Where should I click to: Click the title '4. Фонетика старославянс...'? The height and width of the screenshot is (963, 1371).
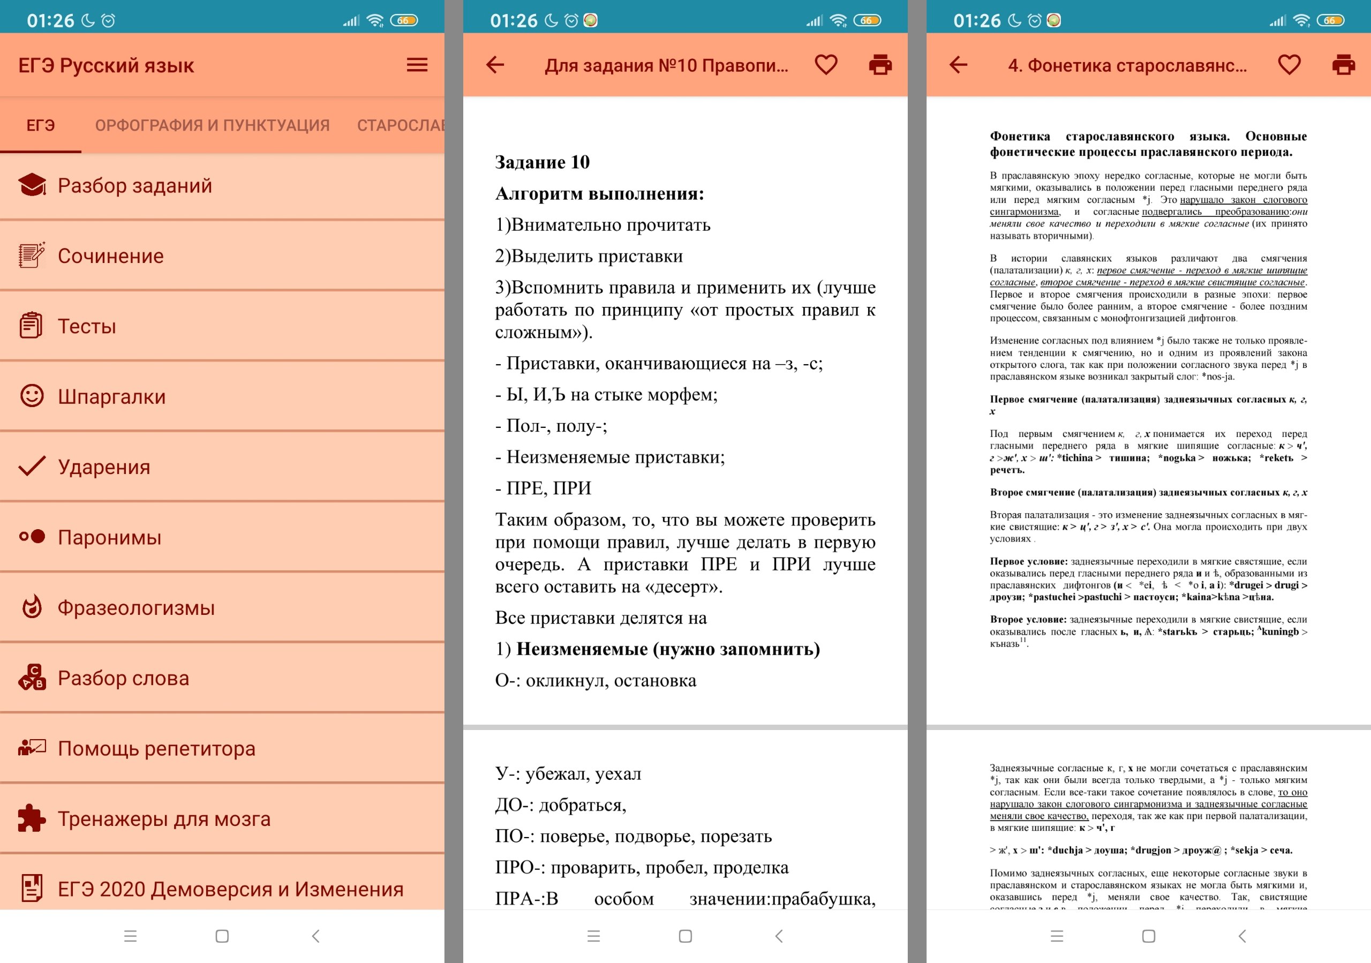click(x=1127, y=65)
